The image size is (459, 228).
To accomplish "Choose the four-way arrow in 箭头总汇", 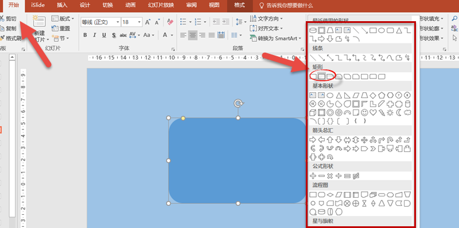I will click(x=364, y=140).
